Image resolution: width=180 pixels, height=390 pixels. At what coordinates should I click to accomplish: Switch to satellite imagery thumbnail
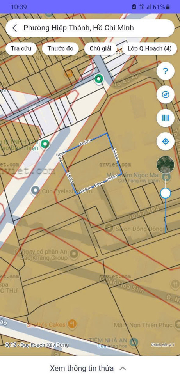(165, 165)
